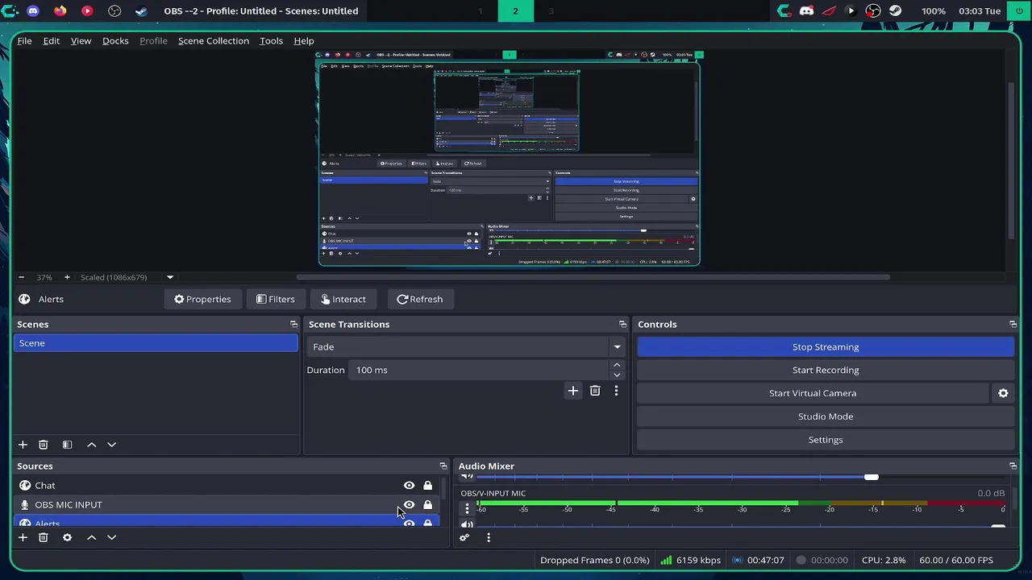Select the OBS MIC INPUT source row
Viewport: 1032px width, 580px height.
[x=228, y=505]
